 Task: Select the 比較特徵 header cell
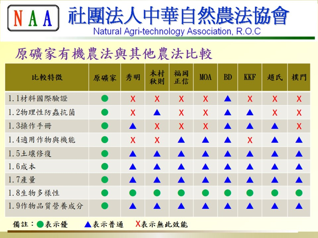coord(47,78)
